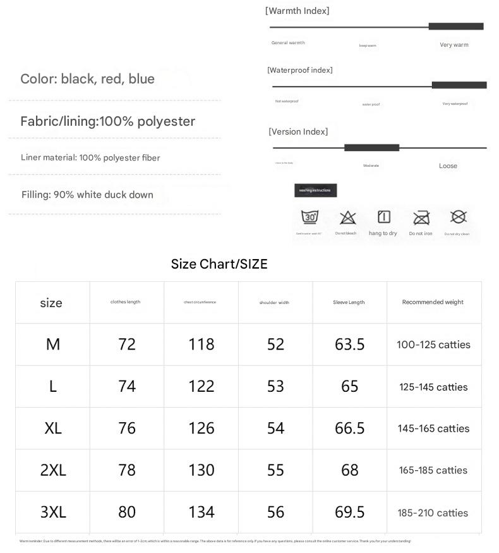Click the 2XL recommended weight 165-185 catties
499x553 pixels.
(x=433, y=470)
